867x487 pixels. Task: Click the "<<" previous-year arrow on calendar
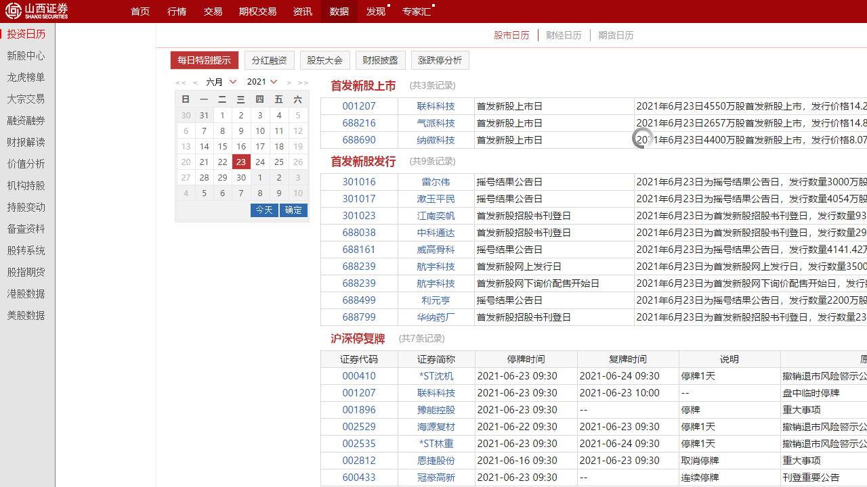click(x=180, y=82)
